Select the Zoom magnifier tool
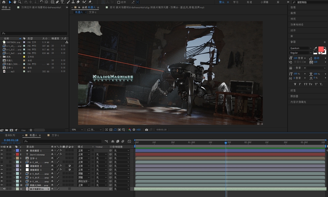Image resolution: width=328 pixels, height=197 pixels. (x=20, y=2)
